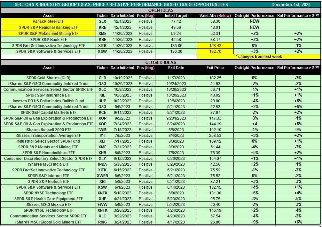Select the RING ticker cell
This screenshot has height=227, width=322.
(103, 222)
